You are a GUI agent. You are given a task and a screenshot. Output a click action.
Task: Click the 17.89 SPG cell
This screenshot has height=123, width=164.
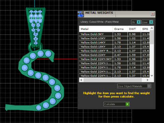click(145, 55)
